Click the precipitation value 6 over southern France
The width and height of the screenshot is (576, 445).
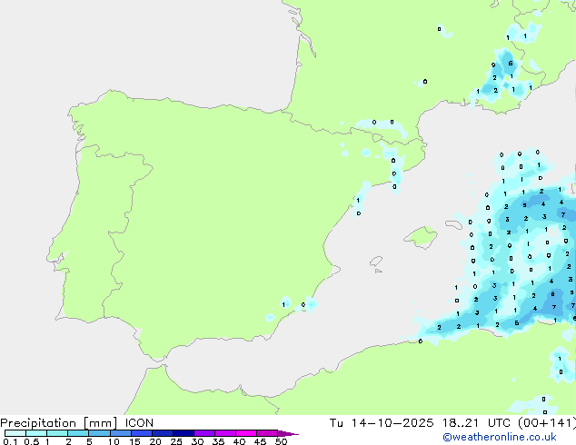coord(511,64)
